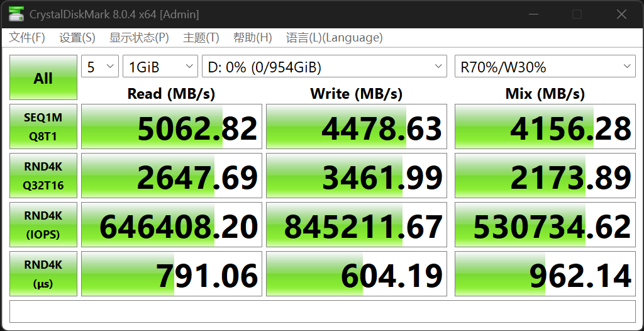Viewport: 644px width, 331px height.
Task: Open the 帮助(H) menu
Action: click(x=253, y=38)
